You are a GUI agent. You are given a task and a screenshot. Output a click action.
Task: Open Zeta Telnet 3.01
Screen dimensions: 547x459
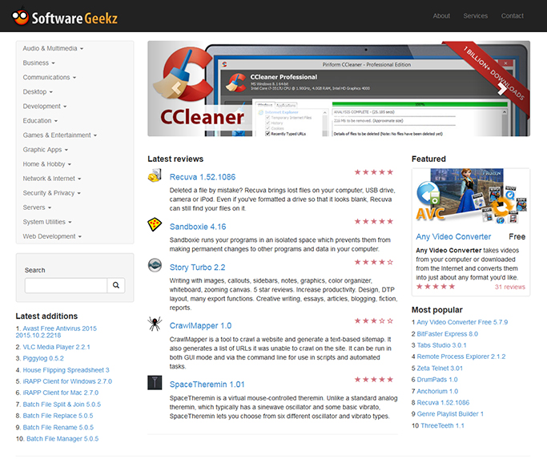[440, 368]
